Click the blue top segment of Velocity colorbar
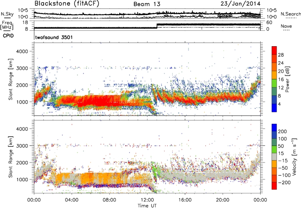The image size is (301, 208). (274, 127)
